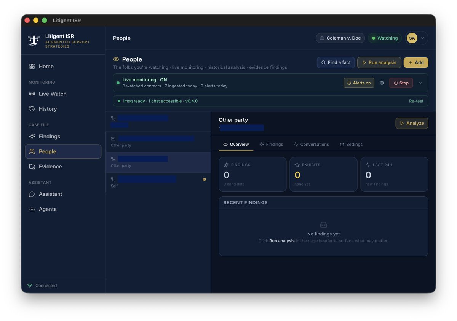Image resolution: width=457 pixels, height=321 pixels.
Task: Click the inbox icon above No findings yet
Action: click(x=323, y=225)
